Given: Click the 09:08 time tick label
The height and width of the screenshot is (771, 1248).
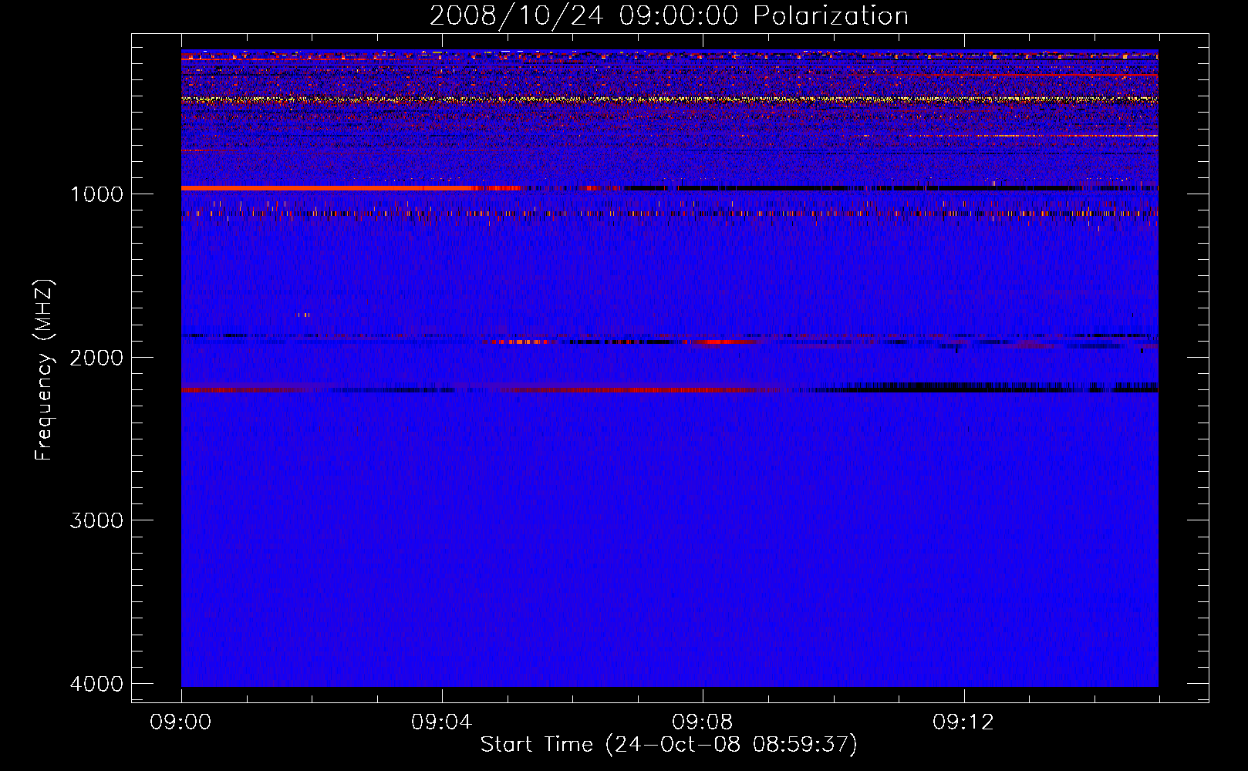Looking at the screenshot, I should click(702, 722).
